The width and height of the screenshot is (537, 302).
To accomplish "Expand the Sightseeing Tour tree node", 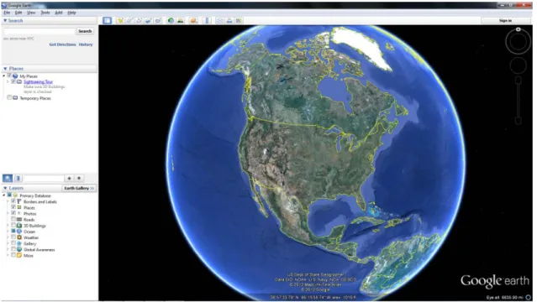I will 8,81.
